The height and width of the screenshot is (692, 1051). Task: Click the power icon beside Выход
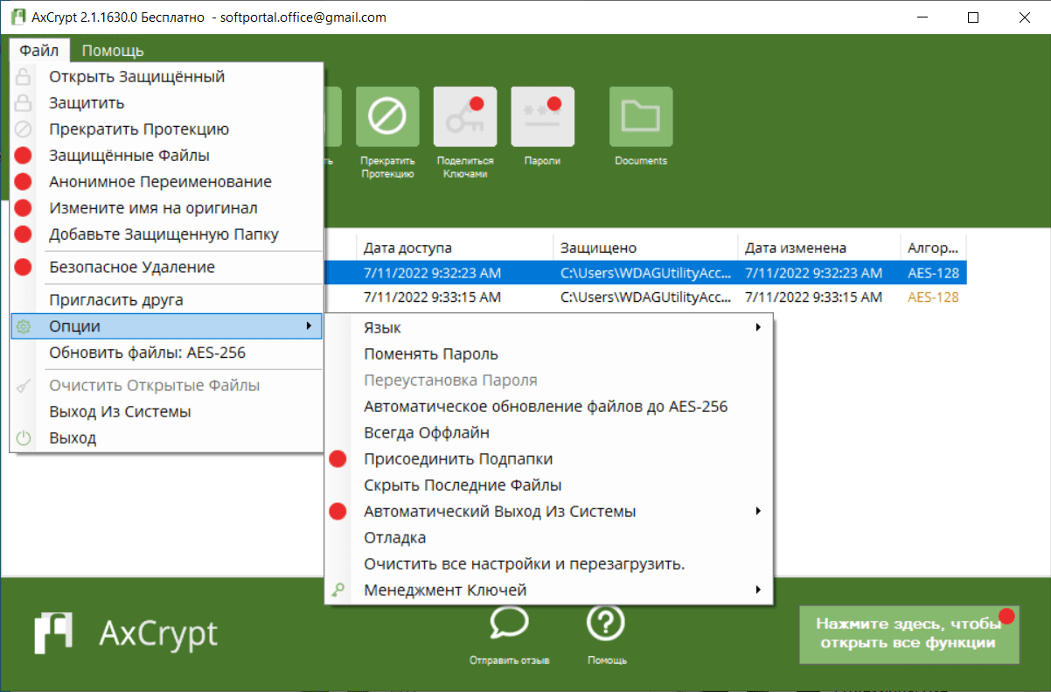(x=24, y=438)
